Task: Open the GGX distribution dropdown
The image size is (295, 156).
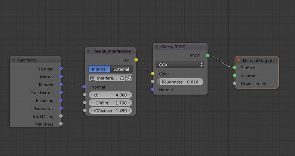Action: point(180,65)
